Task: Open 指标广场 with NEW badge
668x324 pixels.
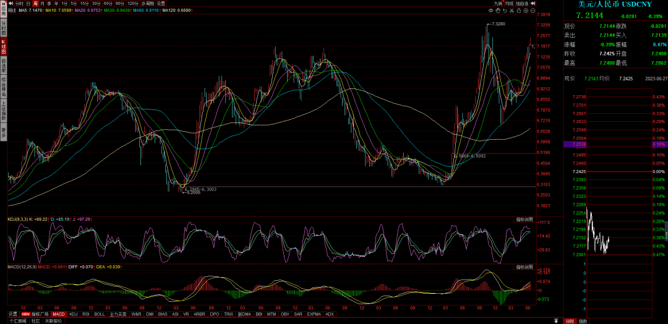Action: 35,314
